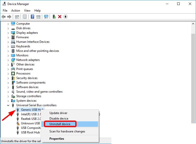
Task: Click Human Interface Devices icon
Action: (x=13, y=42)
